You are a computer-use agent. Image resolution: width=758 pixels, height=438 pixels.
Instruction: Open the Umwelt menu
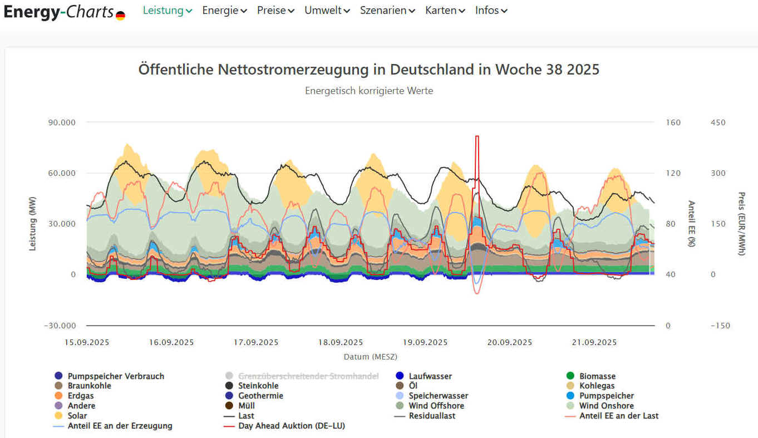(x=327, y=11)
